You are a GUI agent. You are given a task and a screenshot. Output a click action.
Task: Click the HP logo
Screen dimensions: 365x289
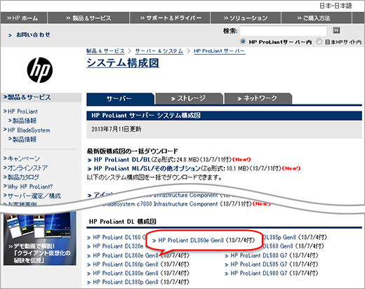[40, 70]
